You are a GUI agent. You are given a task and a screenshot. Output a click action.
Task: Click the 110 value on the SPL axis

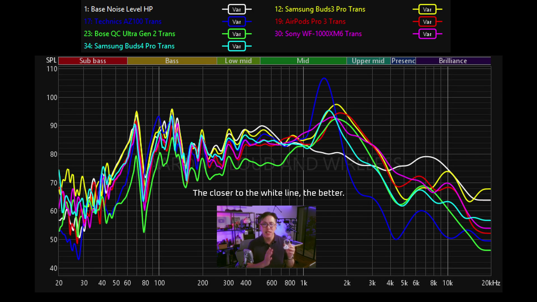[x=52, y=69]
